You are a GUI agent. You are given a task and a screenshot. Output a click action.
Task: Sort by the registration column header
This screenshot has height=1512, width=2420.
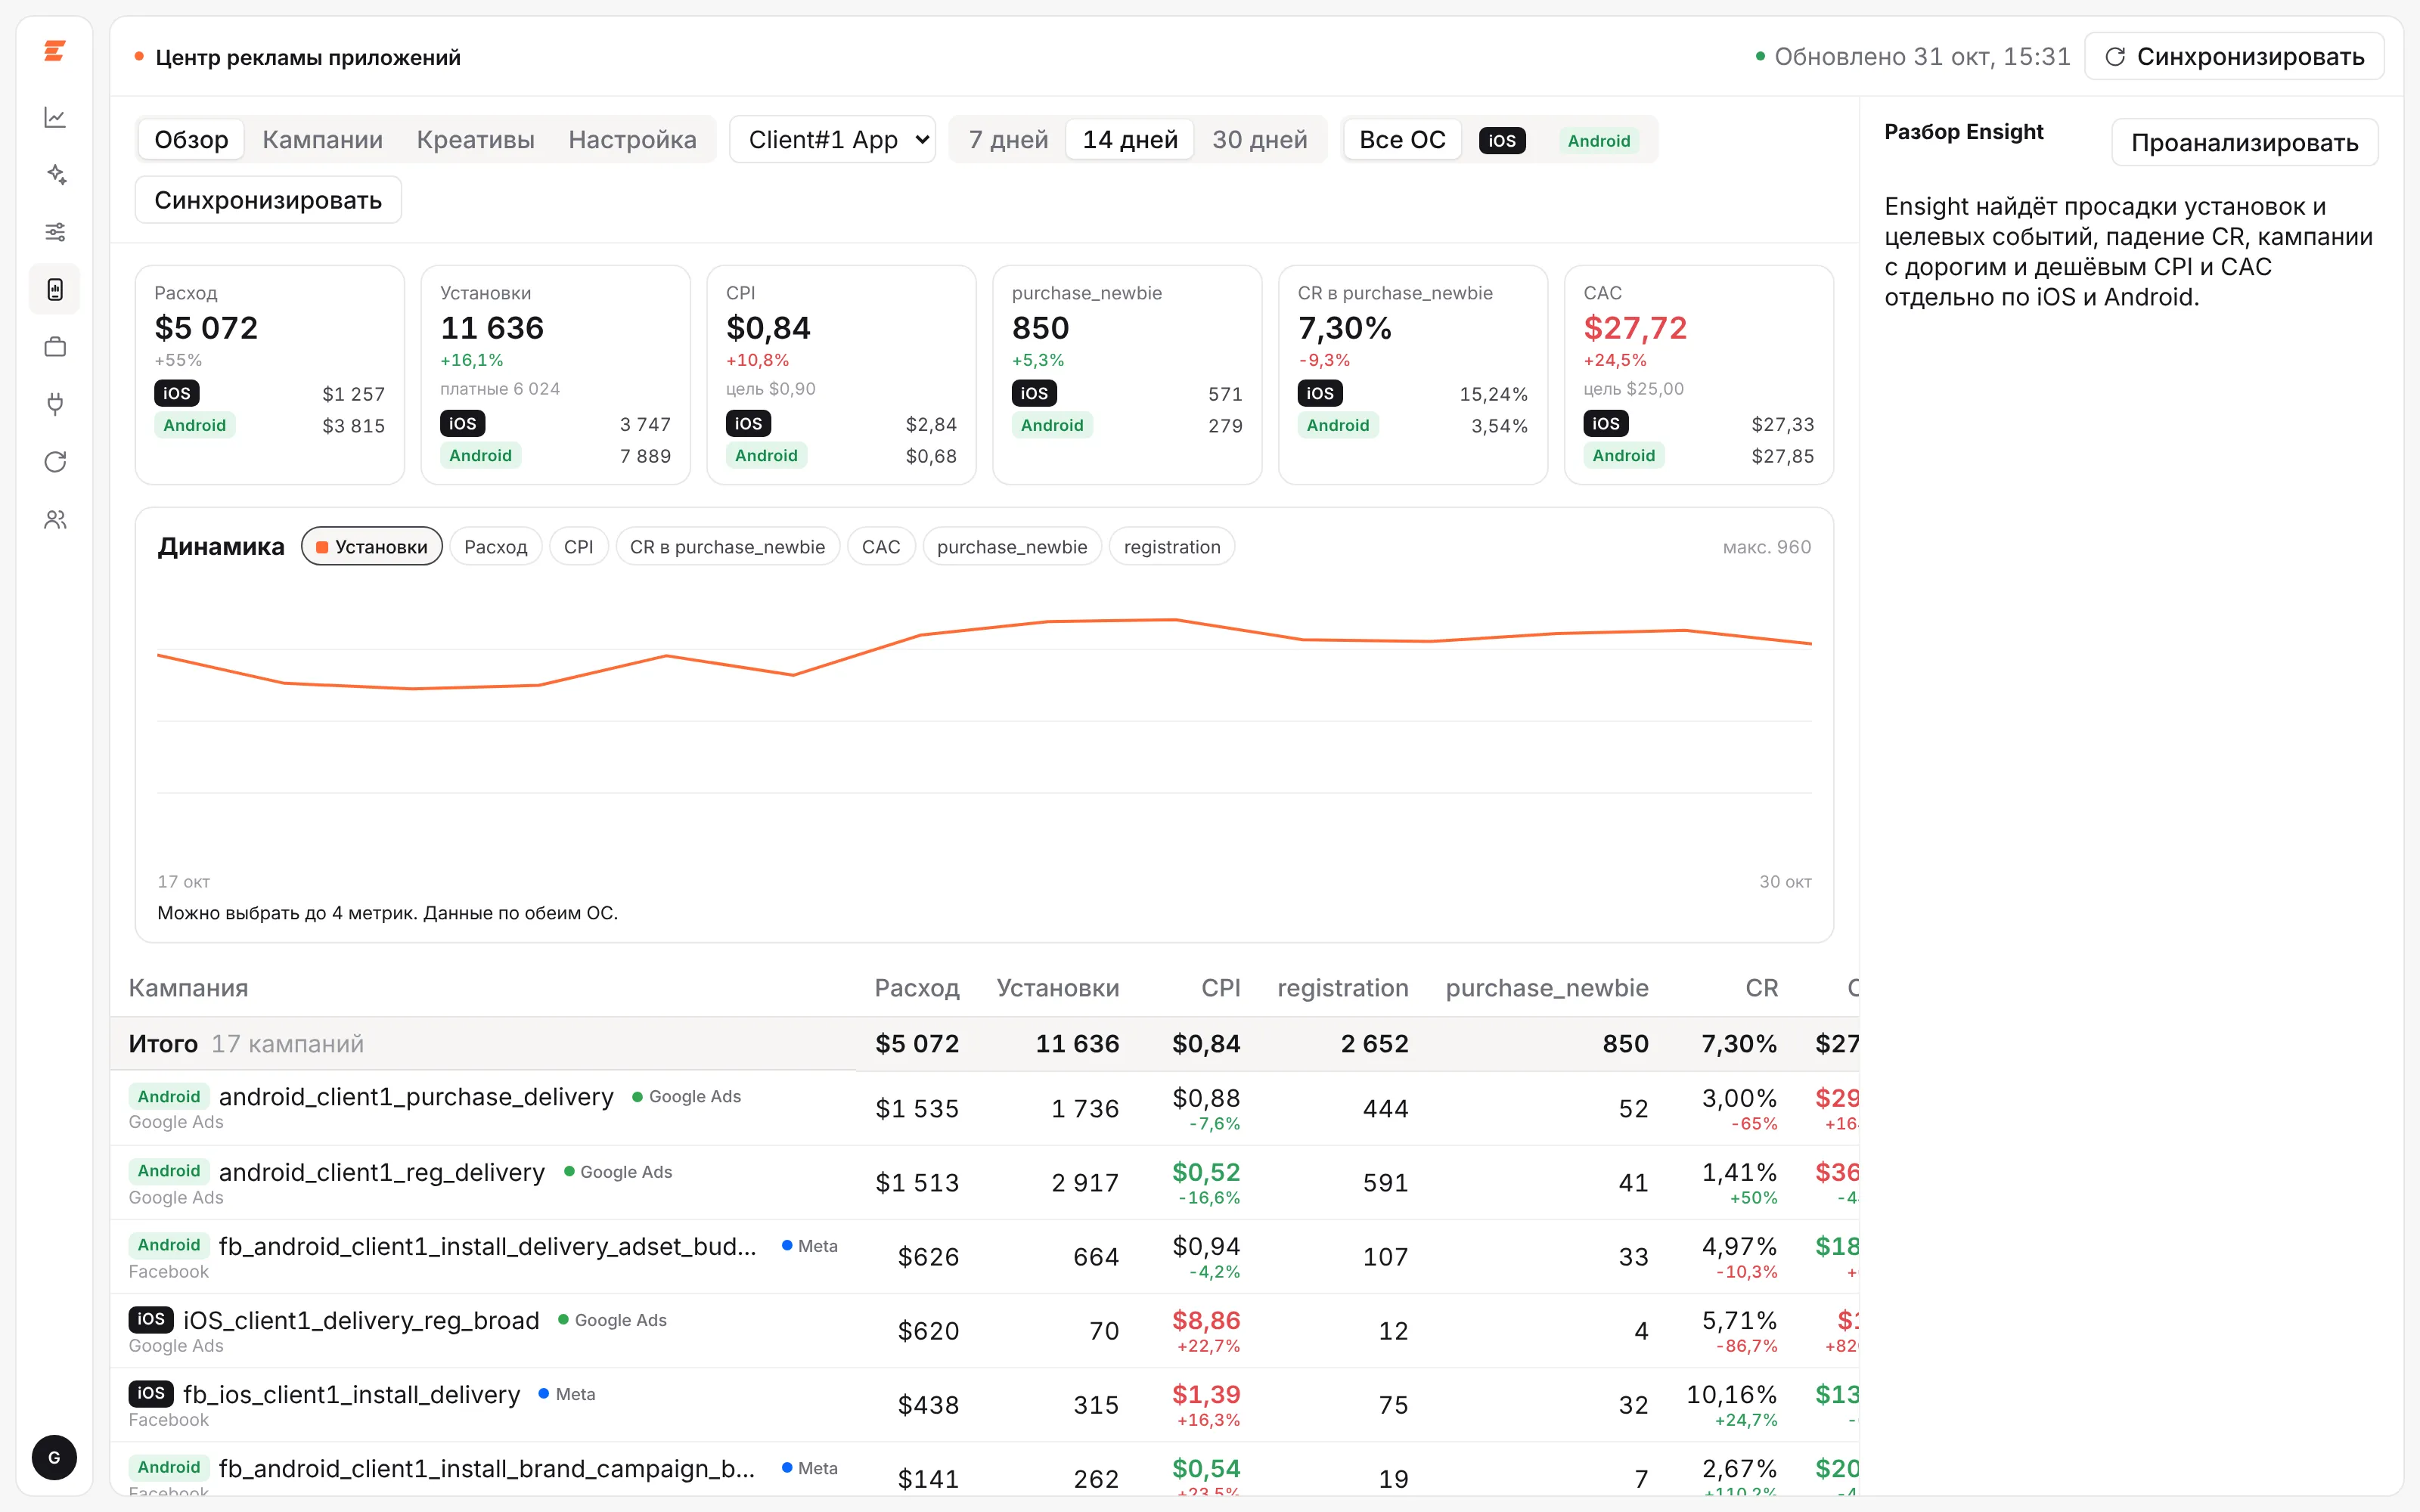click(1342, 988)
